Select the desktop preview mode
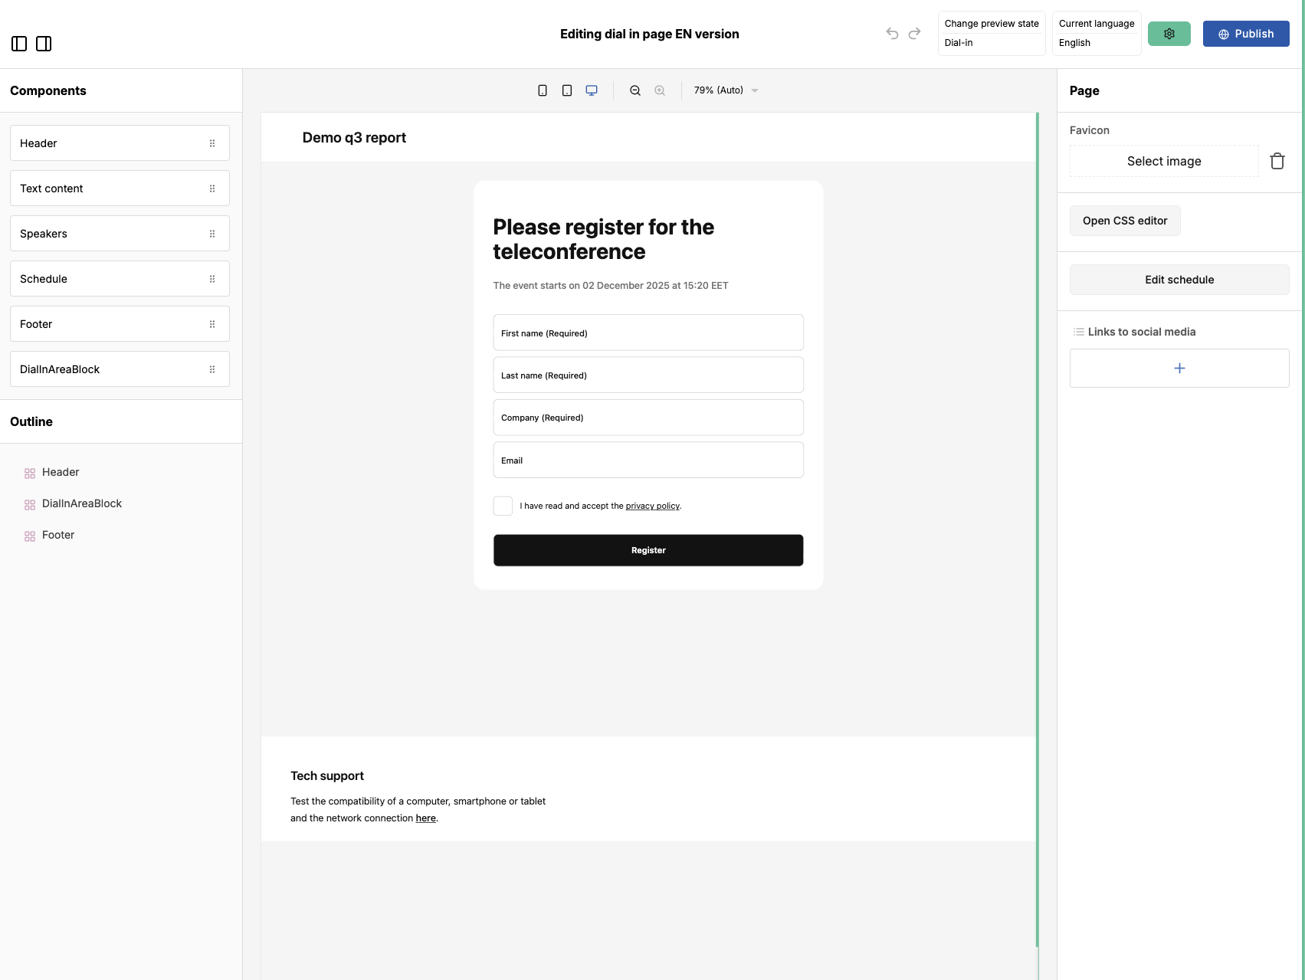 pyautogui.click(x=591, y=90)
